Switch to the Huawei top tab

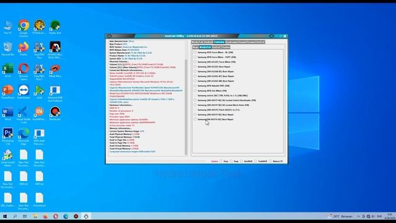pos(251,42)
